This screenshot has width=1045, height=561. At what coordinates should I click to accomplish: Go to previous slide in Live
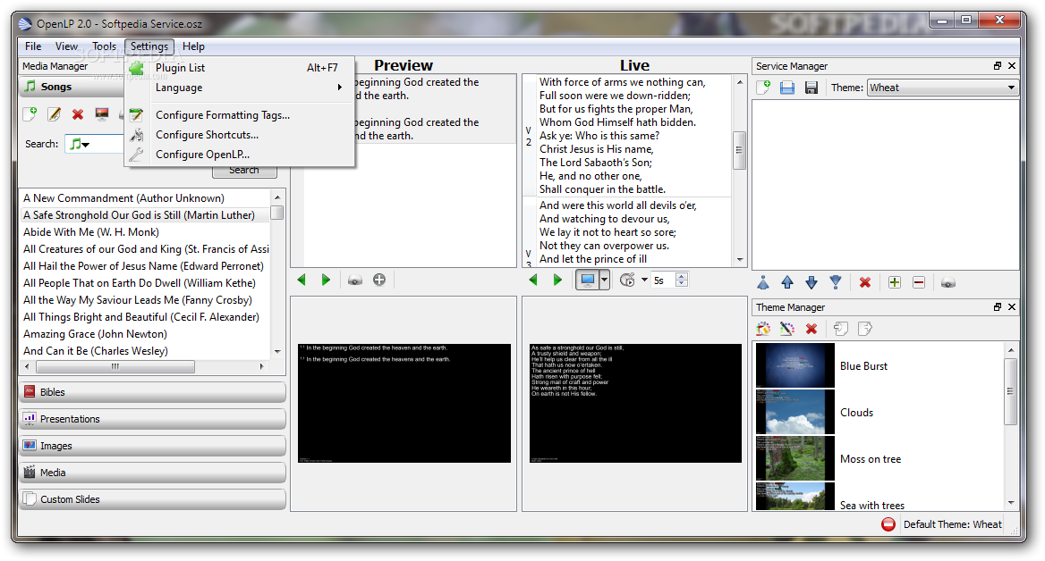(x=533, y=280)
